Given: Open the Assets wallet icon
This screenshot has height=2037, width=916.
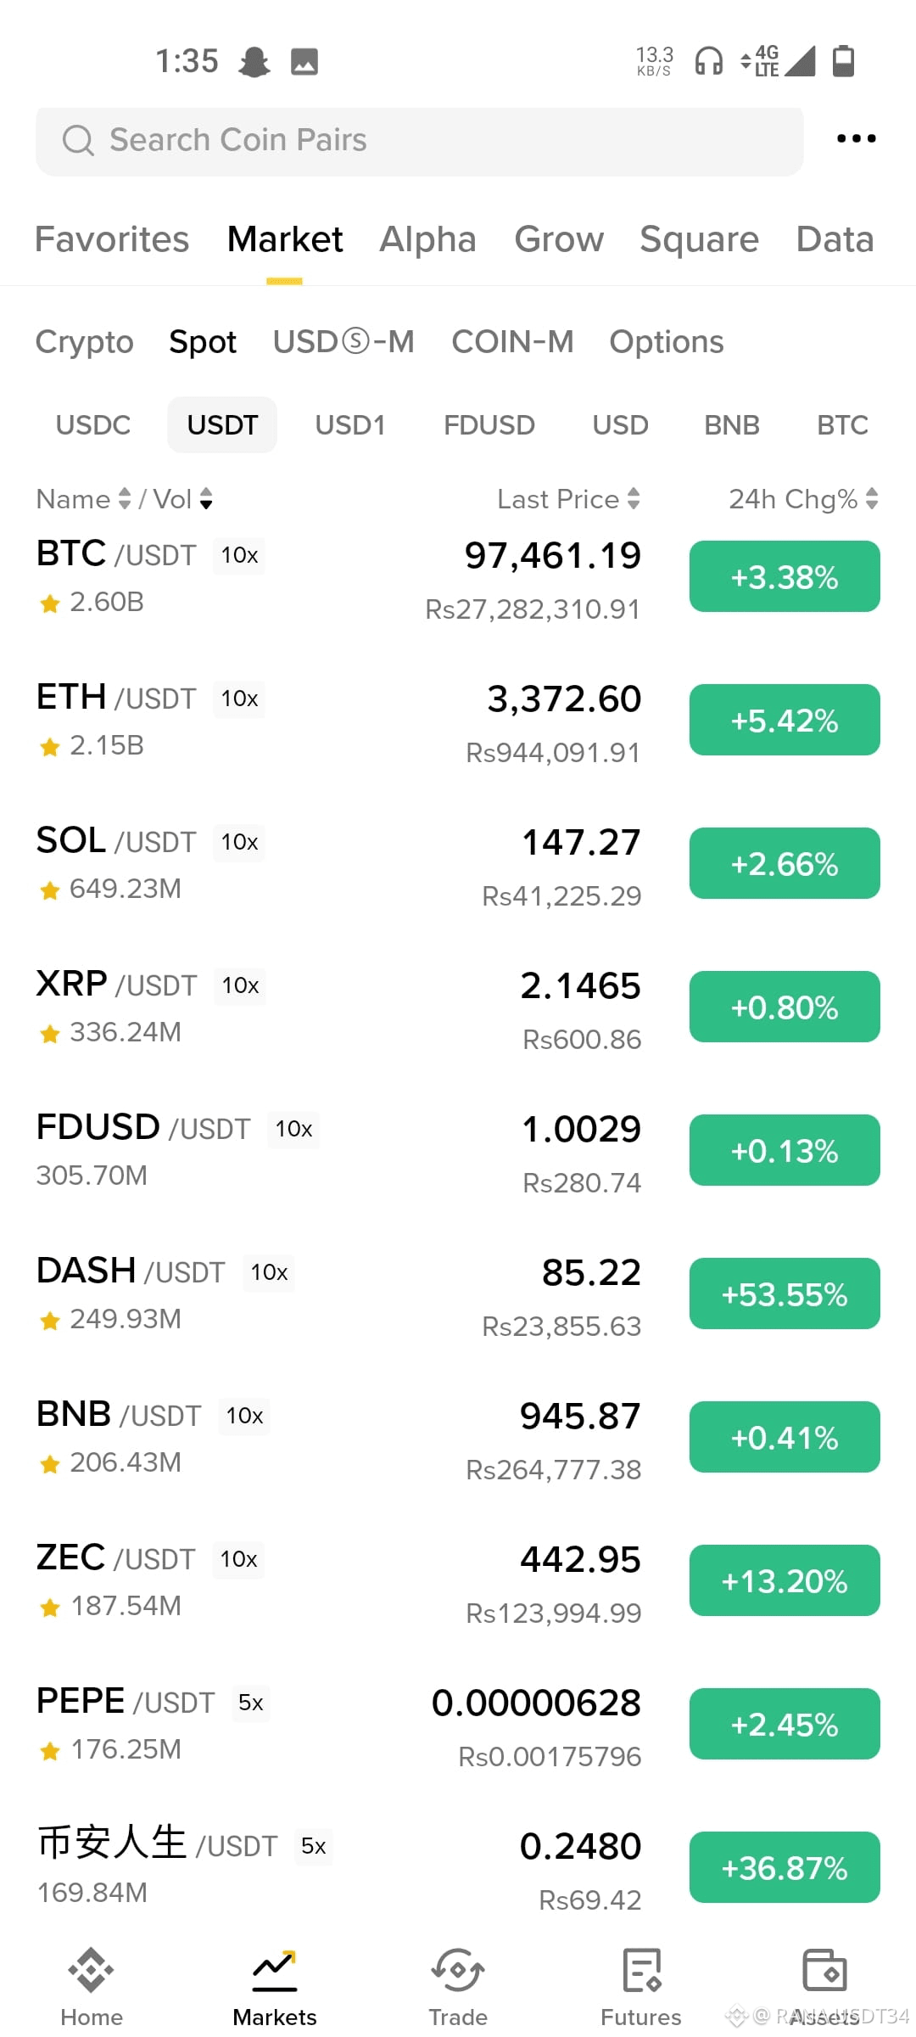Looking at the screenshot, I should point(824,1970).
